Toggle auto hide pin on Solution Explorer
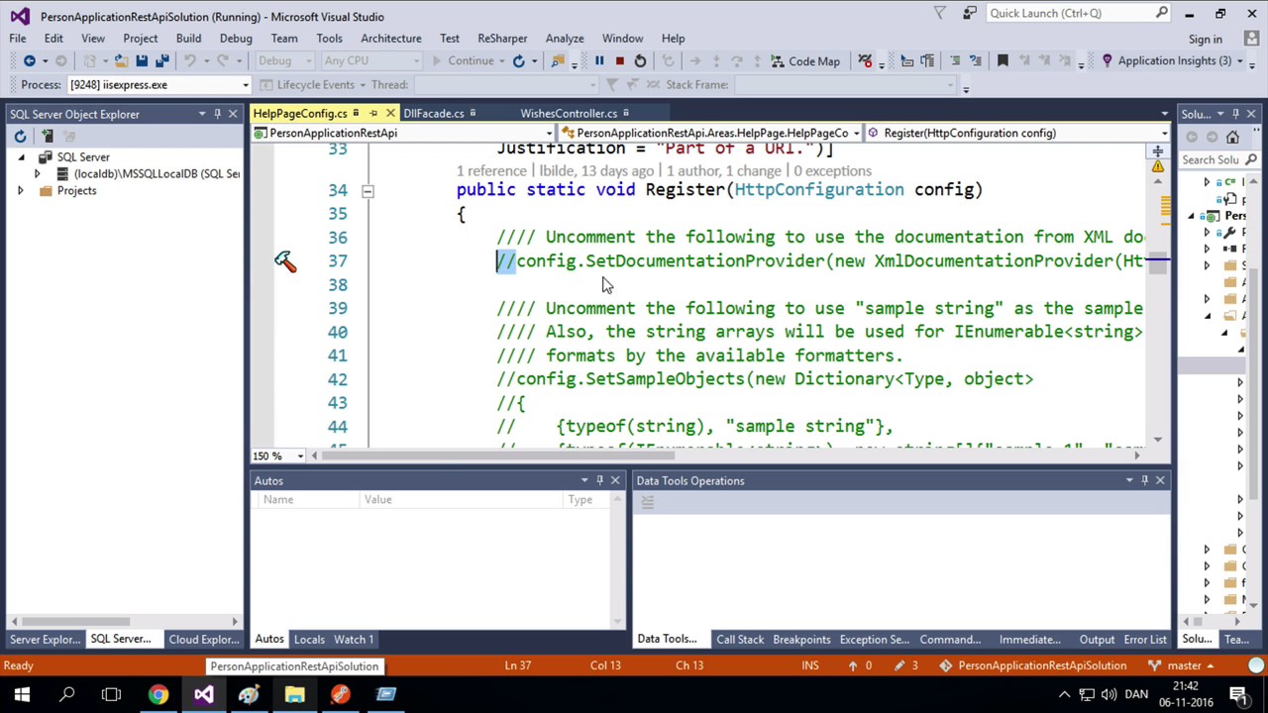This screenshot has width=1268, height=713. [1235, 114]
